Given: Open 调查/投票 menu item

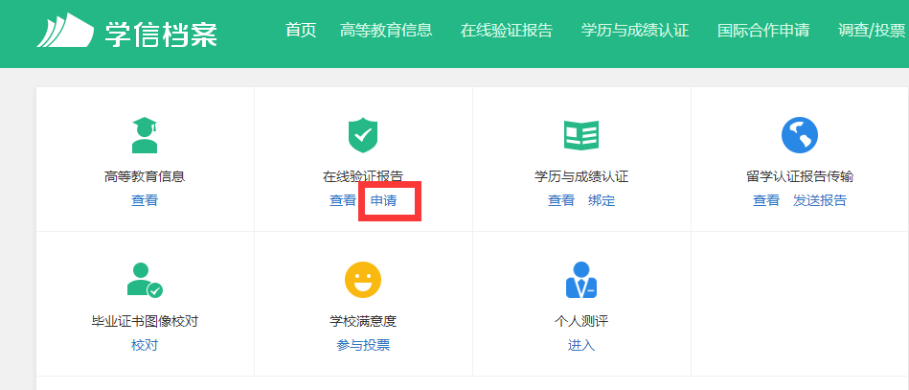Looking at the screenshot, I should tap(871, 31).
